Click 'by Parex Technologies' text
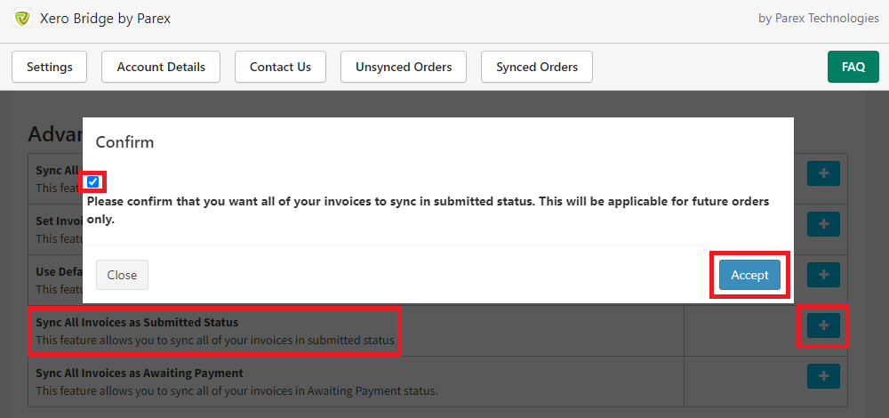The width and height of the screenshot is (889, 418). pyautogui.click(x=819, y=18)
